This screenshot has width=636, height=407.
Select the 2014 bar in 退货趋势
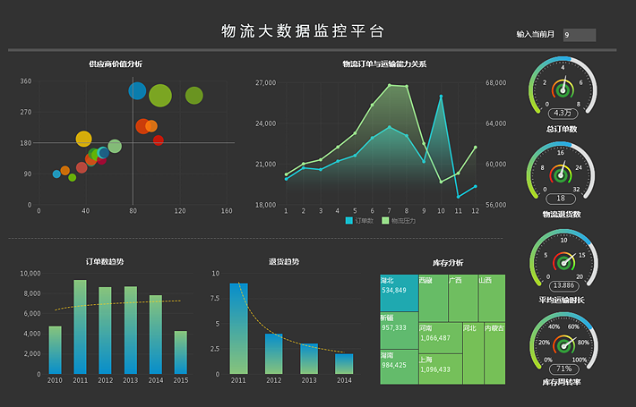[344, 364]
